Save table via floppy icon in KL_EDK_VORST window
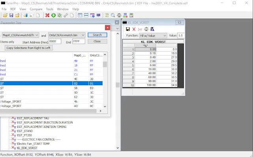 click(128, 29)
